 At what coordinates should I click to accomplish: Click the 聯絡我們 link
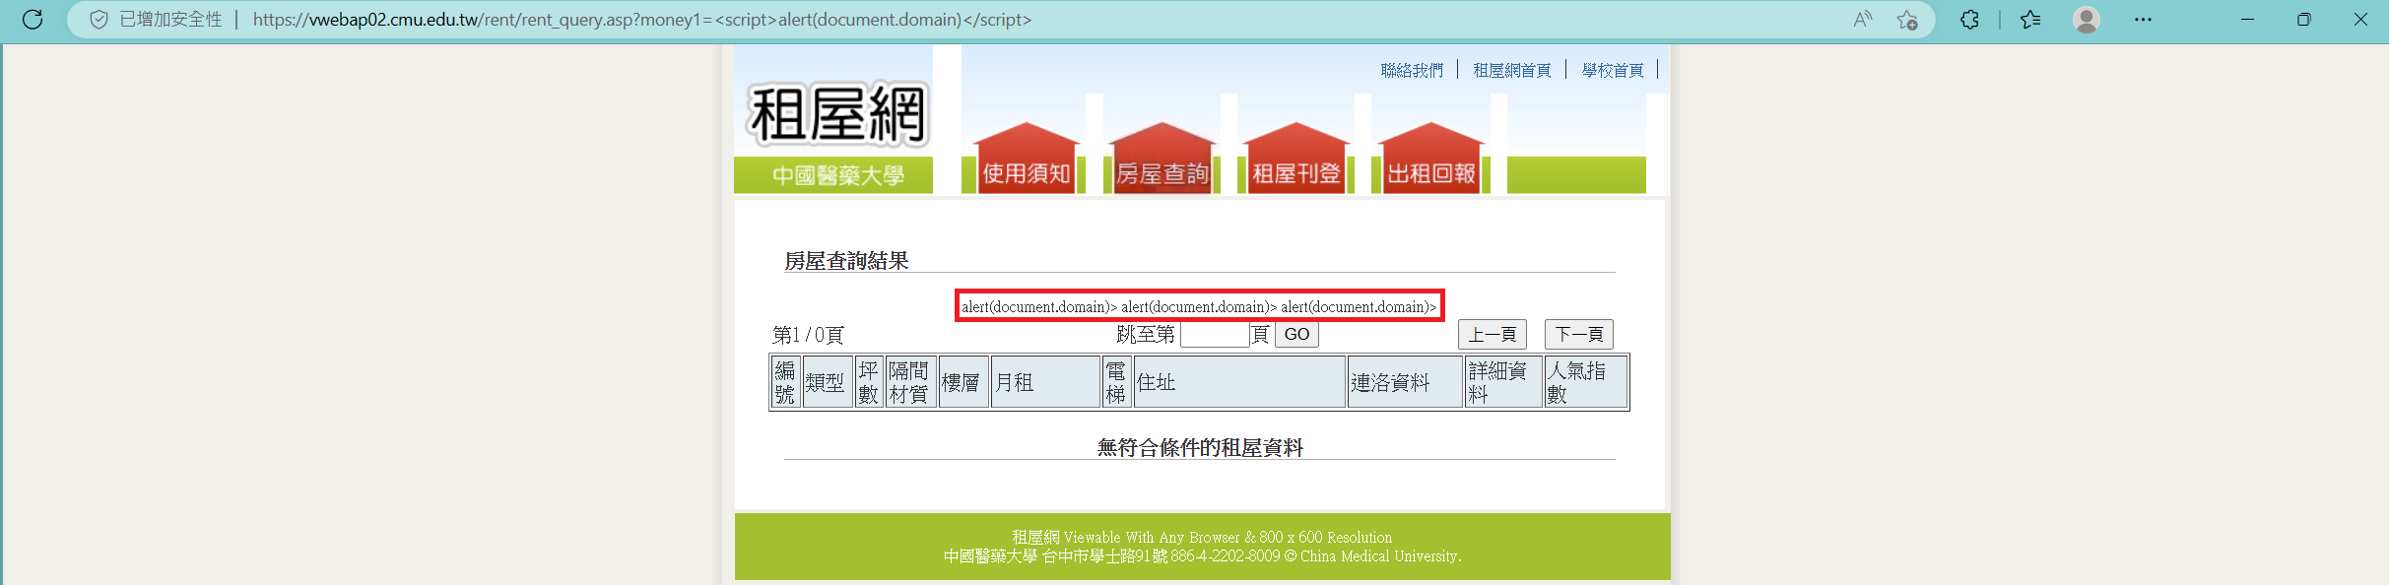1412,70
